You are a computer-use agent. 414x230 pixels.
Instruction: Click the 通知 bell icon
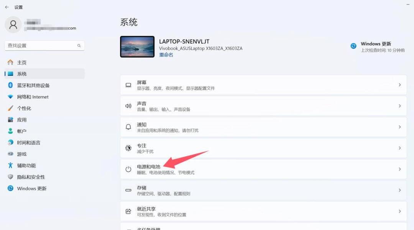pos(128,127)
